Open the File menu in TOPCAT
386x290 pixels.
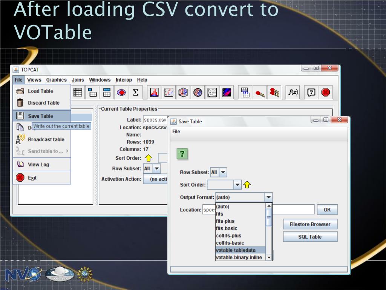18,80
